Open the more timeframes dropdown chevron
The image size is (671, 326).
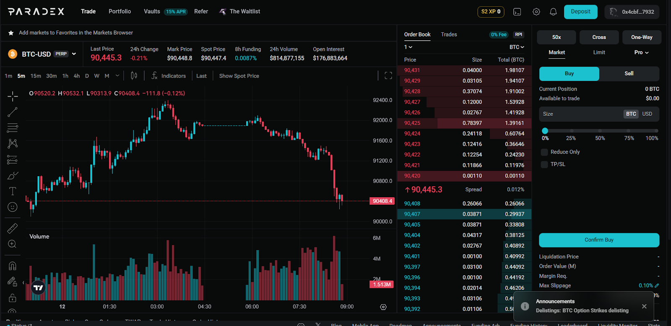pyautogui.click(x=117, y=76)
